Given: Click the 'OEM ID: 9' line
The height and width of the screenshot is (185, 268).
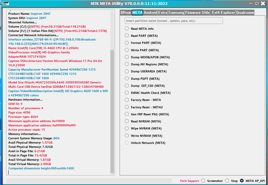Looking at the screenshot, I should (x=15, y=104).
